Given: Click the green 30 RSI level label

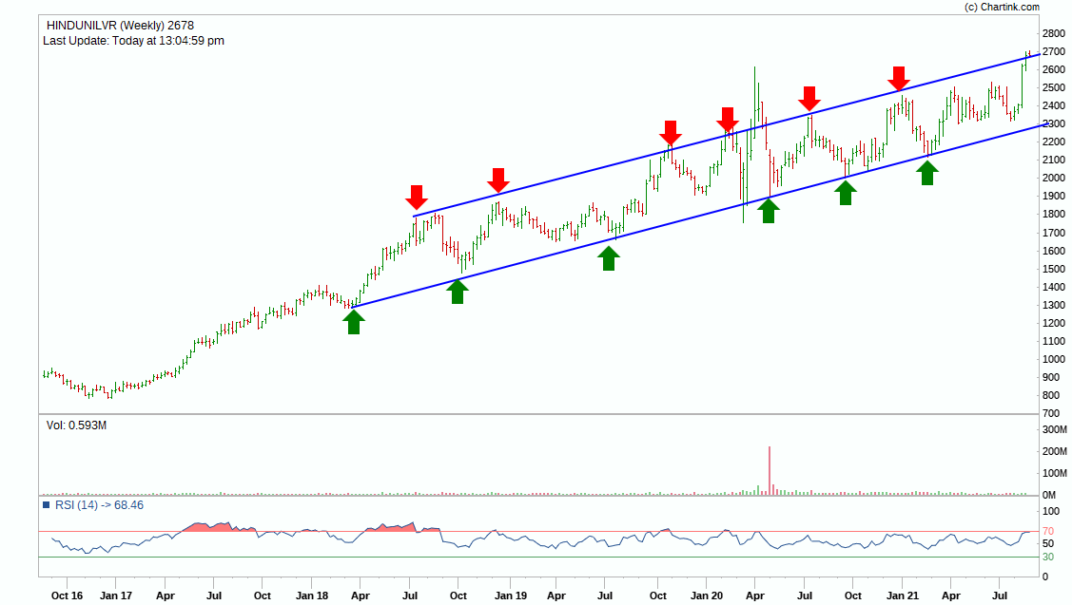Looking at the screenshot, I should [x=1047, y=558].
